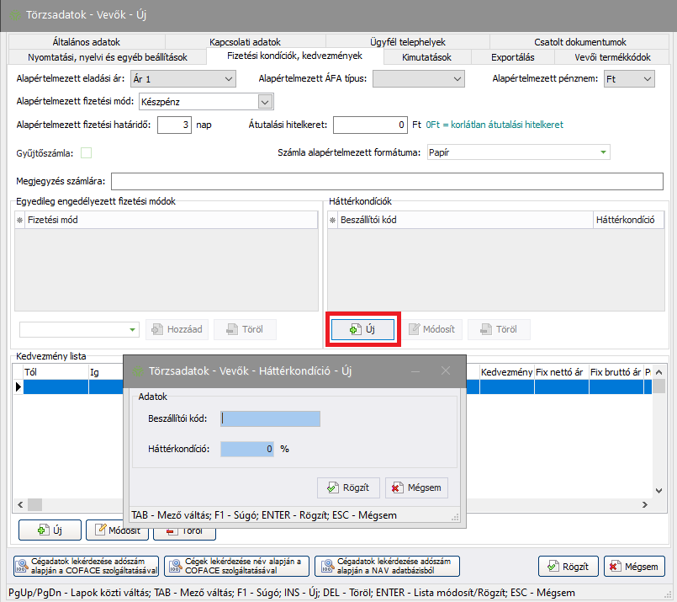
Task: Click Mégsem in the Háttérkondíció dialog
Action: (x=416, y=487)
